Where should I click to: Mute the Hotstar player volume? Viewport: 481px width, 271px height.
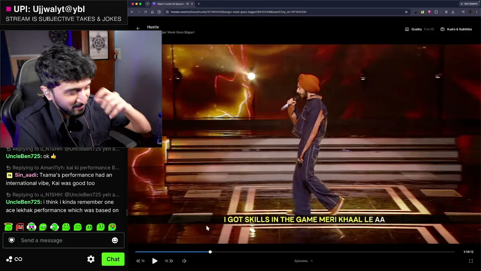point(184,261)
